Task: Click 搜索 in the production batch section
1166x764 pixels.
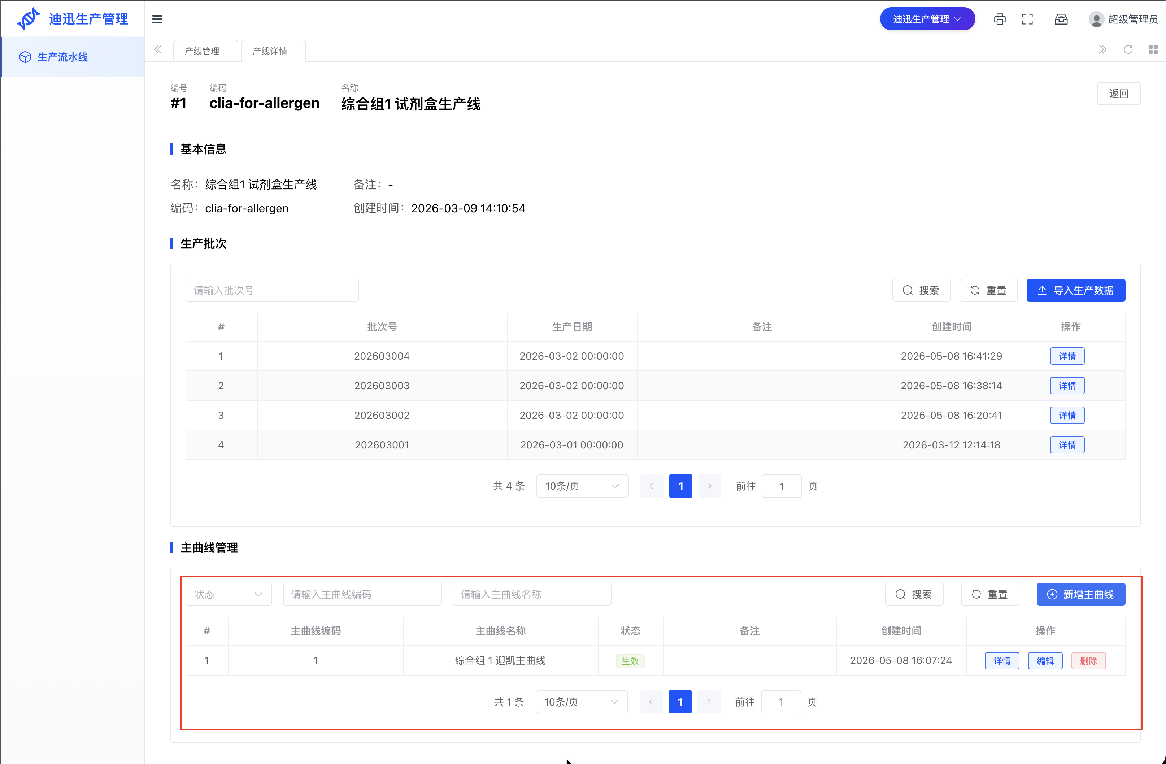Action: point(921,291)
